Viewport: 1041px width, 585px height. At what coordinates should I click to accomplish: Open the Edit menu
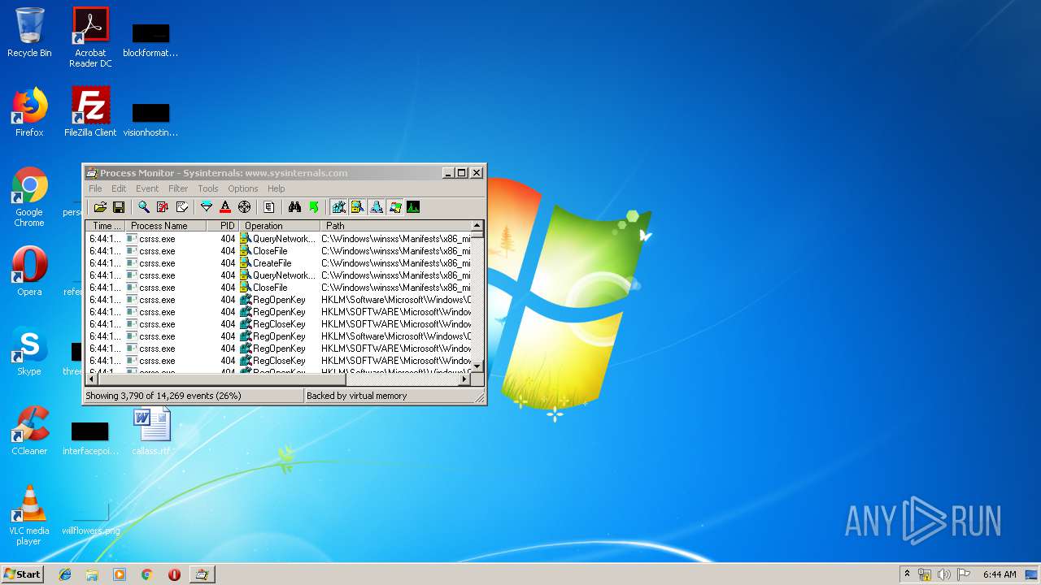[119, 188]
